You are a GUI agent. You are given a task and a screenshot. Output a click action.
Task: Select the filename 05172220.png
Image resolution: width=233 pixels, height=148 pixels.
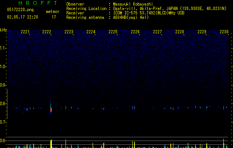point(20,10)
